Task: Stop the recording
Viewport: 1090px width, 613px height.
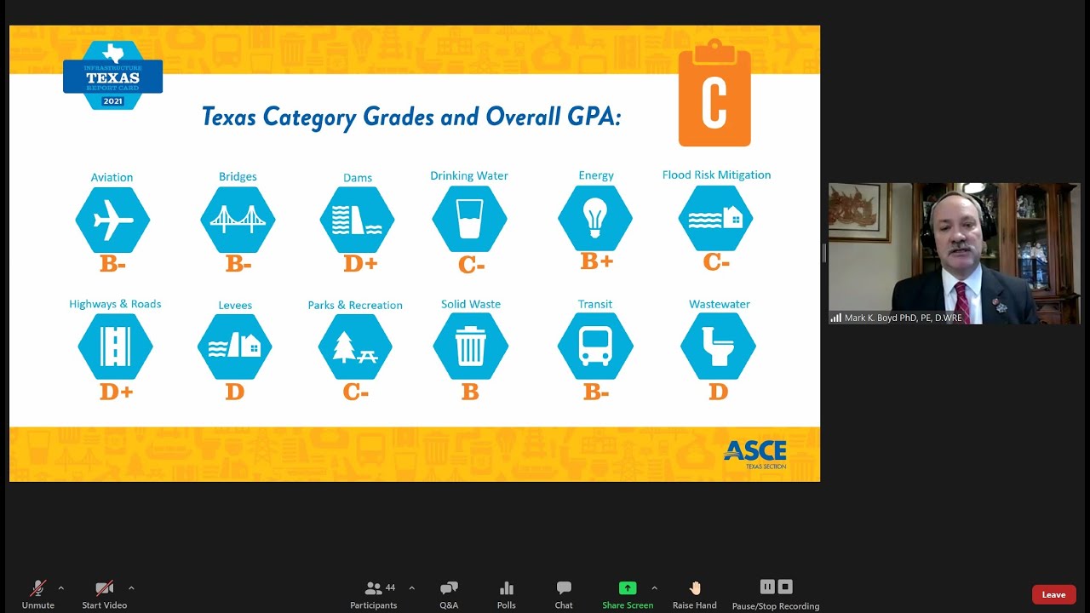Action: click(785, 587)
